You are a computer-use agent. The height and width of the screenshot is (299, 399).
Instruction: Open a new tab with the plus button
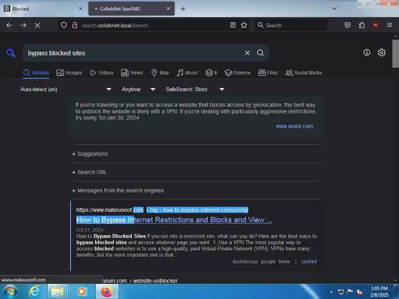pos(183,9)
